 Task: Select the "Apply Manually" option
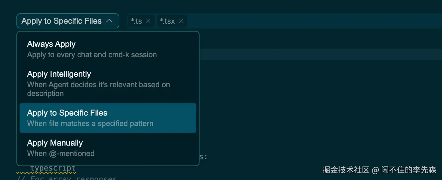point(55,143)
